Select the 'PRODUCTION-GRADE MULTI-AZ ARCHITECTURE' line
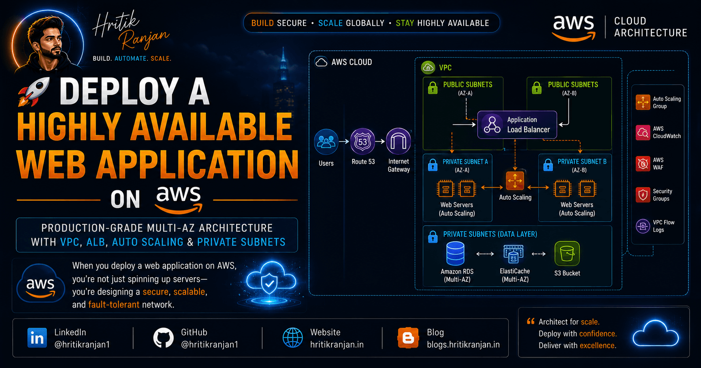This screenshot has width=701, height=368. 157,228
